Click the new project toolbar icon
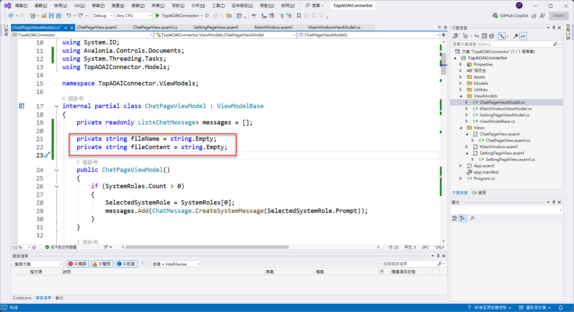The height and width of the screenshot is (312, 574). tap(33, 16)
